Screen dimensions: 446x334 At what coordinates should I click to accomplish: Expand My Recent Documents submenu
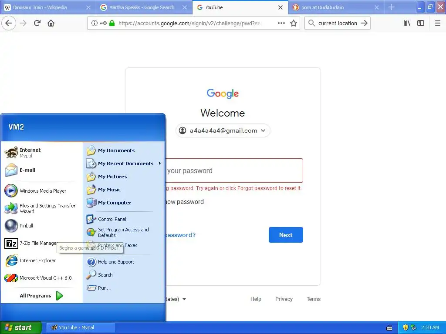(124, 164)
